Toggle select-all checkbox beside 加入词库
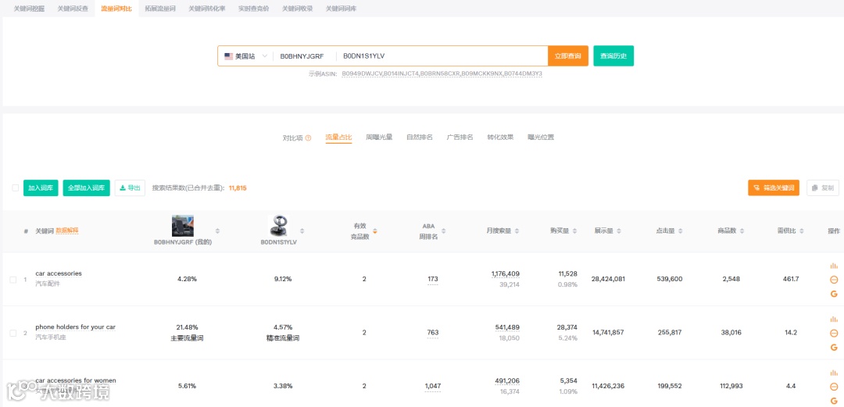The width and height of the screenshot is (844, 407). (15, 188)
